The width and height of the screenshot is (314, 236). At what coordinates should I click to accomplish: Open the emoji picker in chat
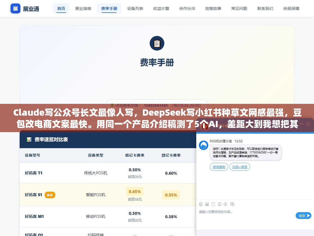point(201,204)
